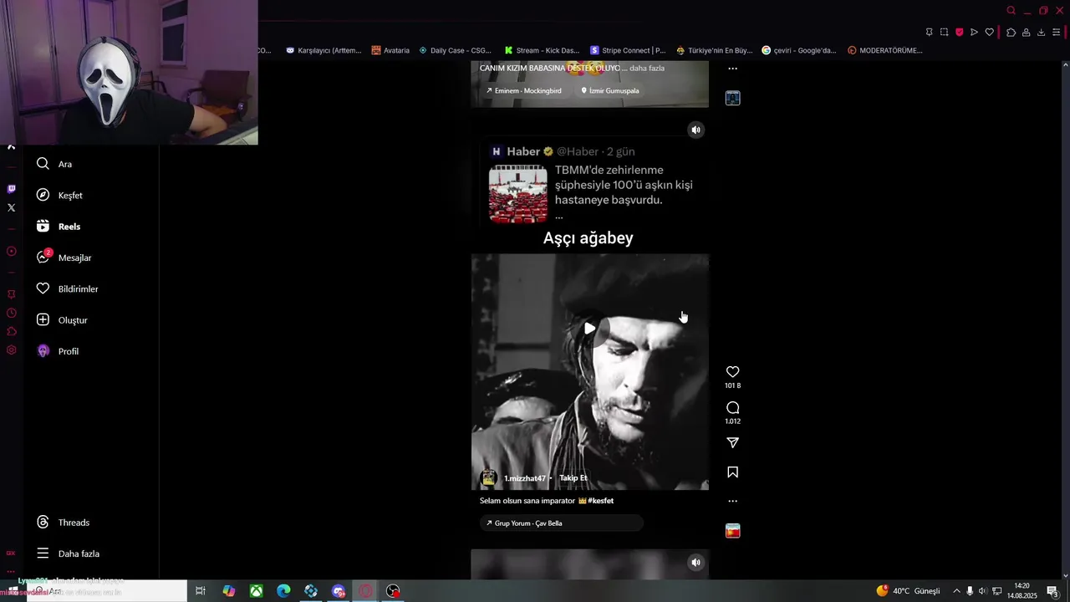Screen dimensions: 1070x602
Task: Take a snapshot with the capture icon
Action: [x=944, y=32]
